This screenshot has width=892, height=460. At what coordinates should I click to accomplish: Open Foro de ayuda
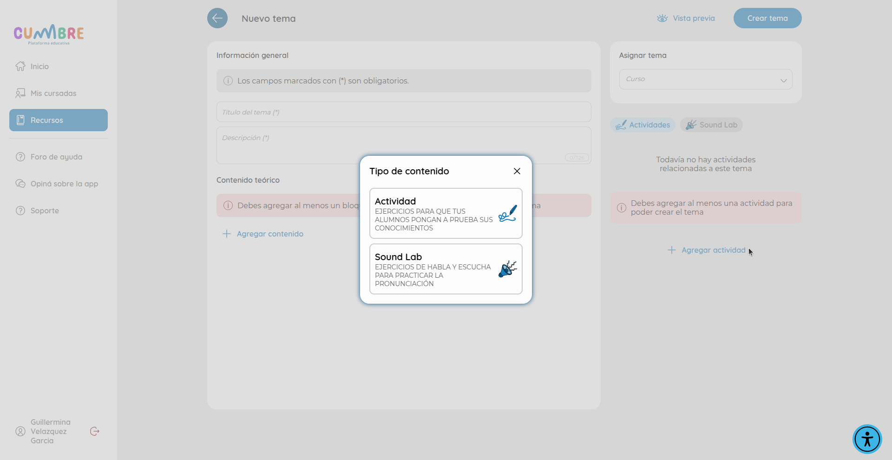click(x=59, y=157)
